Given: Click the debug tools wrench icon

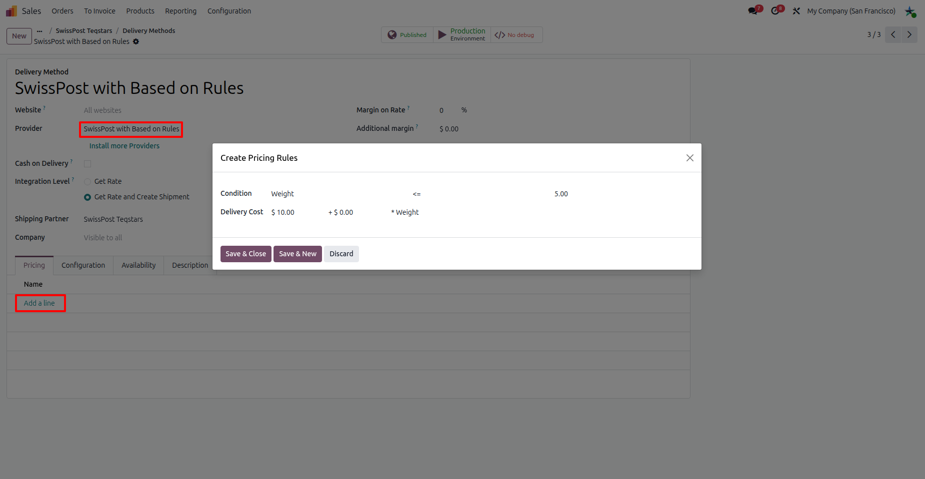Looking at the screenshot, I should click(x=796, y=11).
